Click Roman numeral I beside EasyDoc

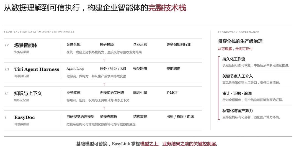tap(6, 117)
